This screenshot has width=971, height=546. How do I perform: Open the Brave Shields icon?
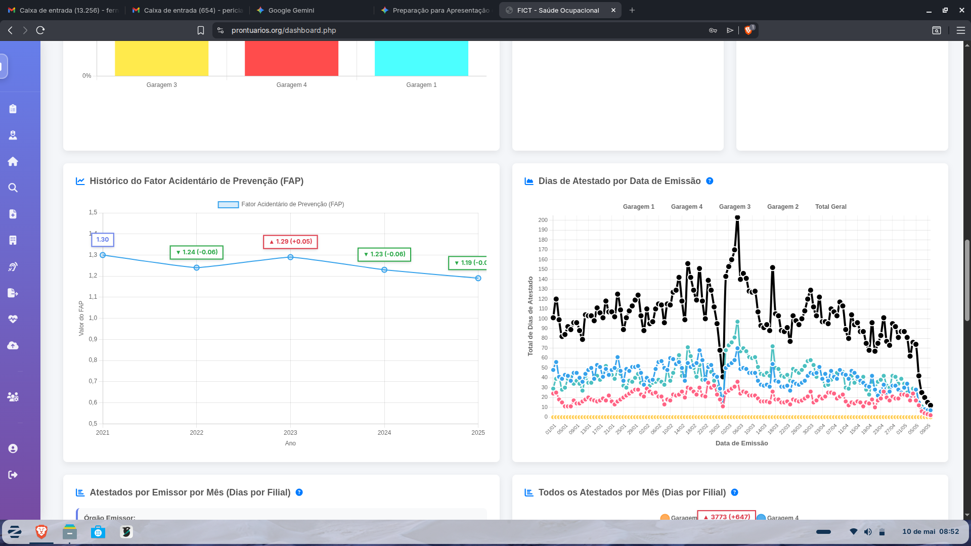(x=748, y=30)
